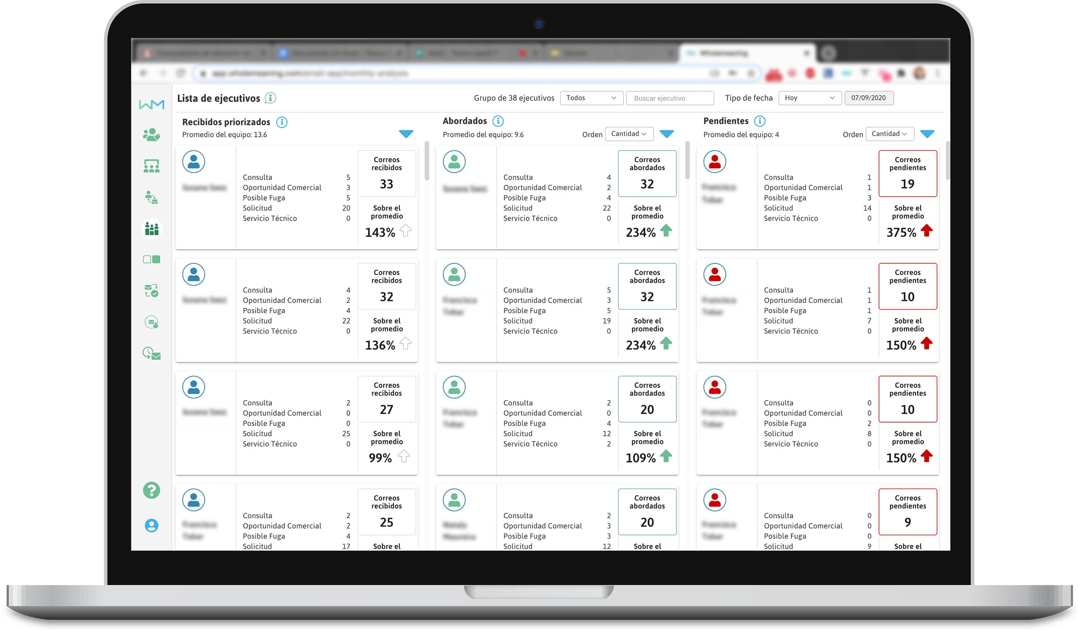
Task: Click blue sort triangle in Recibidos priorizados
Action: click(x=406, y=134)
